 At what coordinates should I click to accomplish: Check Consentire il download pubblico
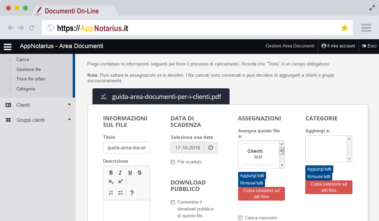tap(173, 202)
